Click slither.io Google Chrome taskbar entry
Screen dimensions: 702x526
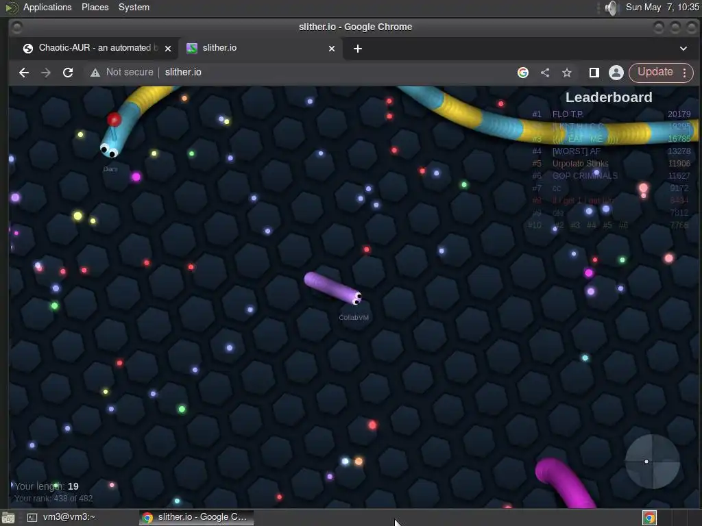coord(195,517)
